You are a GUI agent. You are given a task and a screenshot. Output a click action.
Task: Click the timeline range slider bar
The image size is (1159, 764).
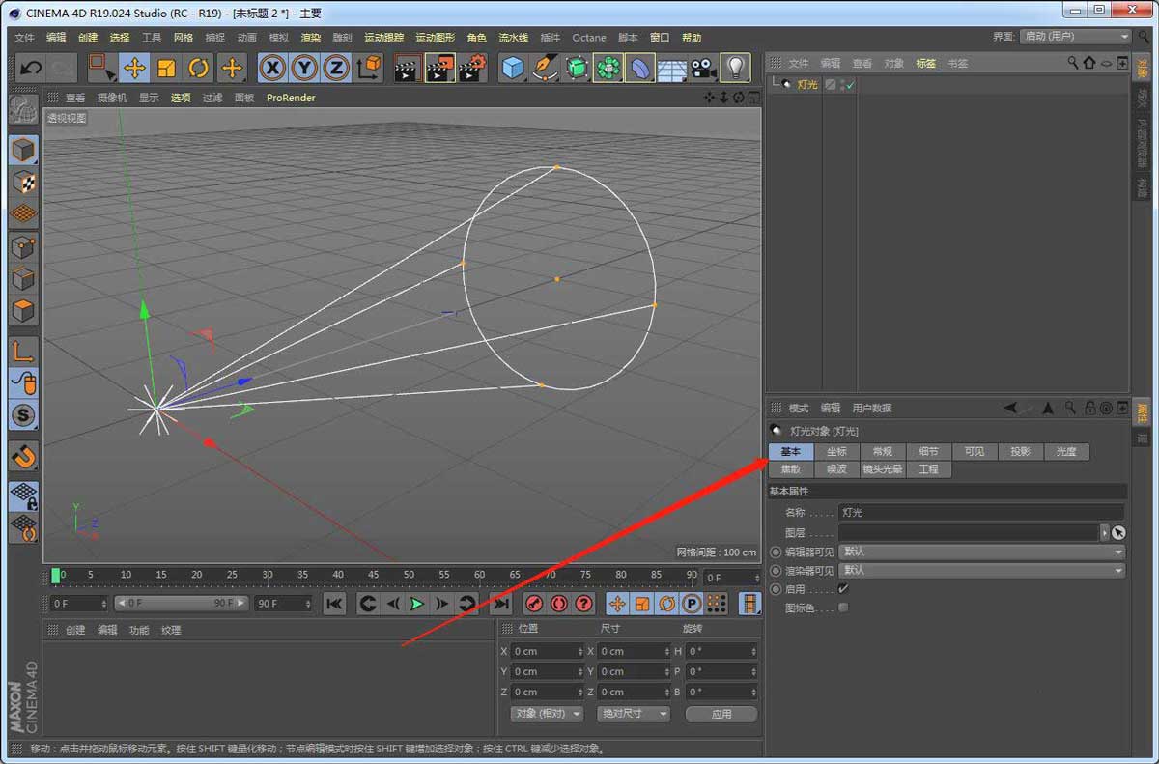click(x=181, y=603)
